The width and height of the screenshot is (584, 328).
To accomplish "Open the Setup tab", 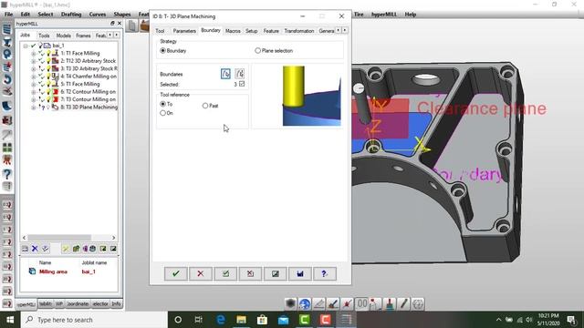I will tap(252, 31).
